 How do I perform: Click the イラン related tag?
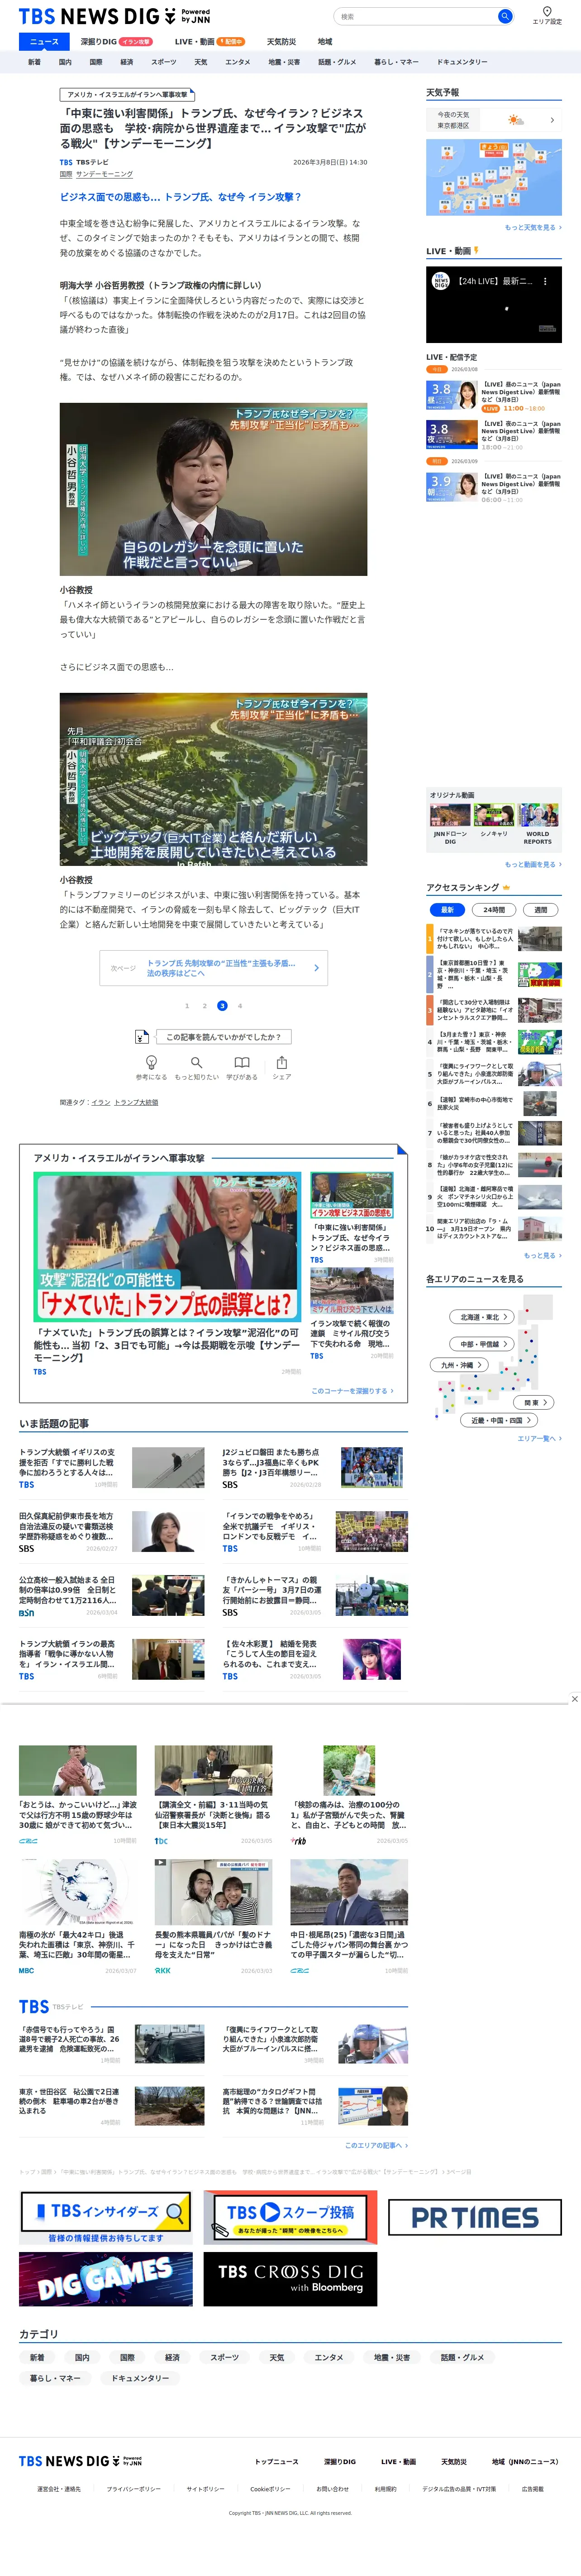pos(101,1102)
